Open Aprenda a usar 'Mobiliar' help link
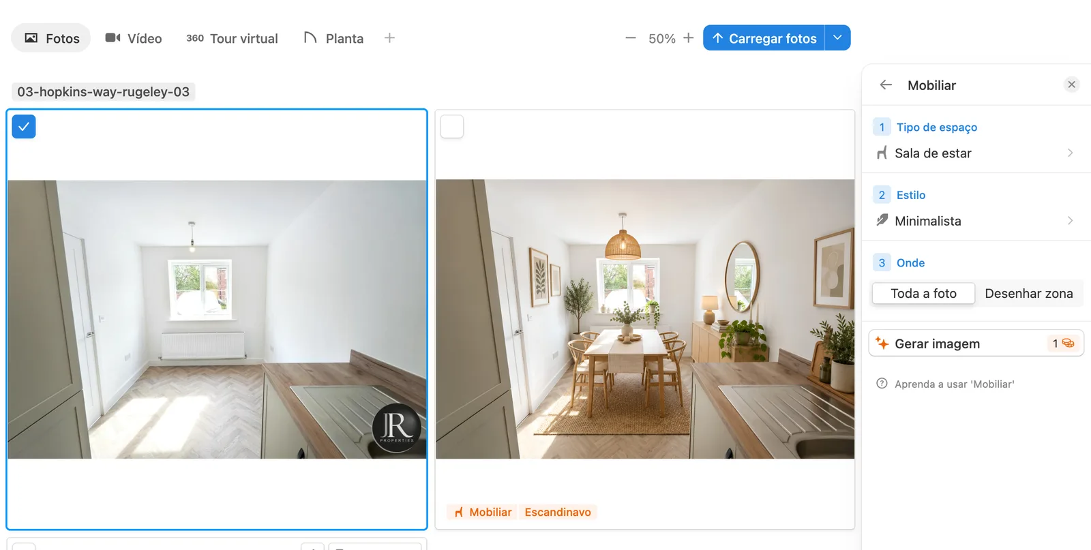1091x550 pixels. click(954, 384)
